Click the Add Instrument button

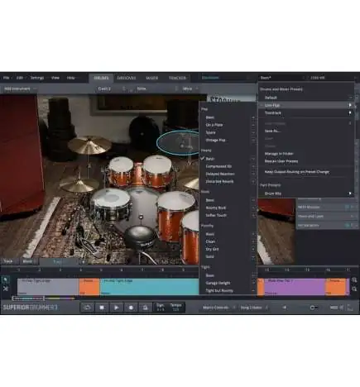click(x=20, y=88)
